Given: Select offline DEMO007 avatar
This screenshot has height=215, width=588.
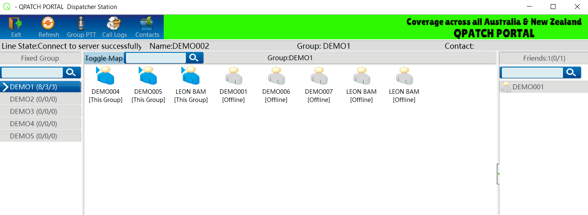Looking at the screenshot, I should click(319, 75).
